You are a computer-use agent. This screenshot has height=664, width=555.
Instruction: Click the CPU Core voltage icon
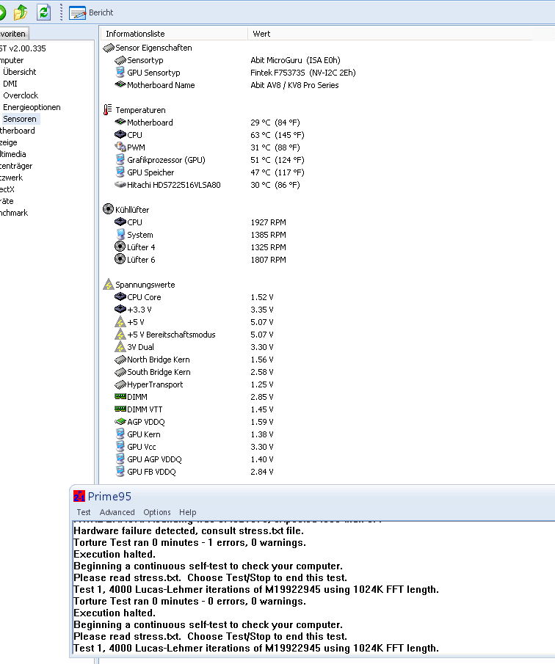click(x=120, y=297)
